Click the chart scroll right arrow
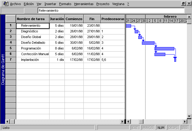Image resolution: width=192 pixels, height=131 pixels. click(x=185, y=122)
